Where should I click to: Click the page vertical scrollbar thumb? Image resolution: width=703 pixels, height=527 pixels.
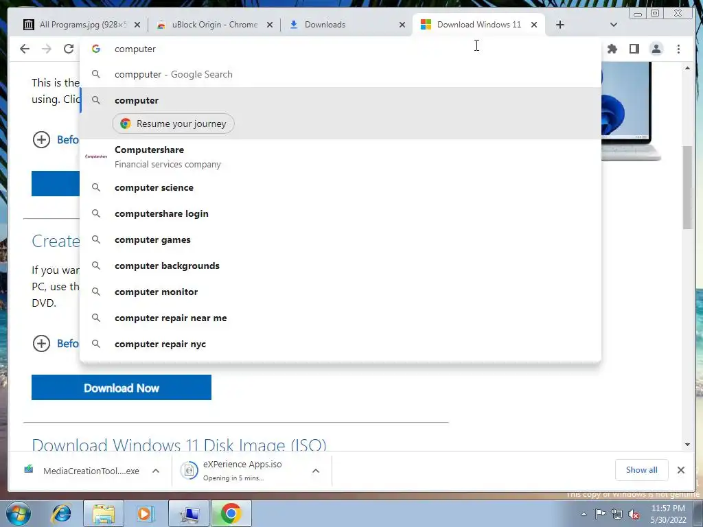pyautogui.click(x=687, y=187)
